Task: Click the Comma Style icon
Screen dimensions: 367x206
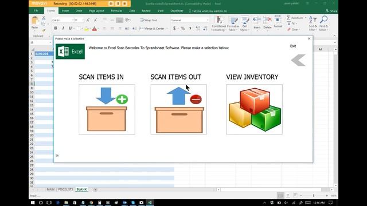Action: click(190, 29)
